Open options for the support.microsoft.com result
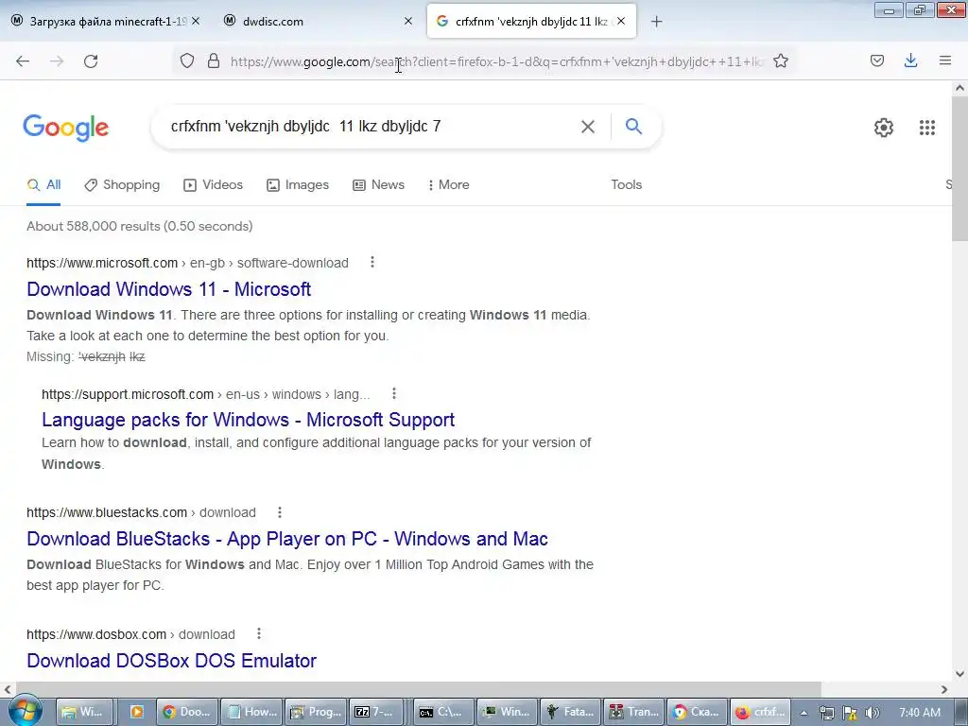Screen dimensions: 968x726 (394, 394)
